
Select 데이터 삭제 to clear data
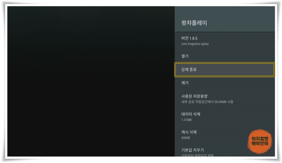(x=225, y=117)
